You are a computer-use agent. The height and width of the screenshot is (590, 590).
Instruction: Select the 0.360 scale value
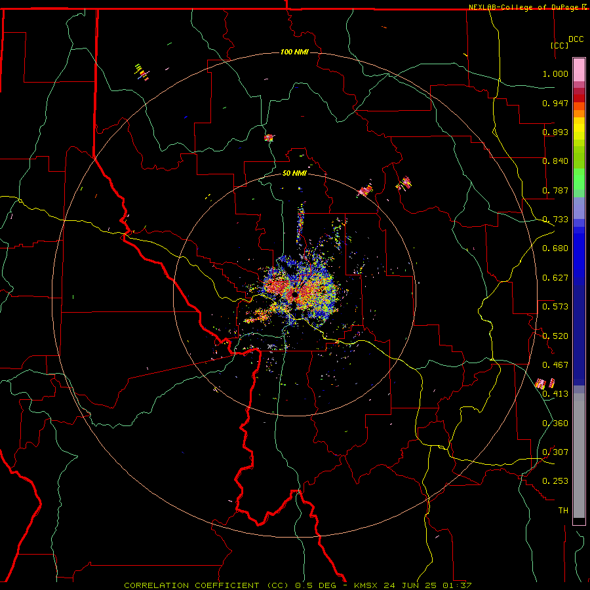555,423
